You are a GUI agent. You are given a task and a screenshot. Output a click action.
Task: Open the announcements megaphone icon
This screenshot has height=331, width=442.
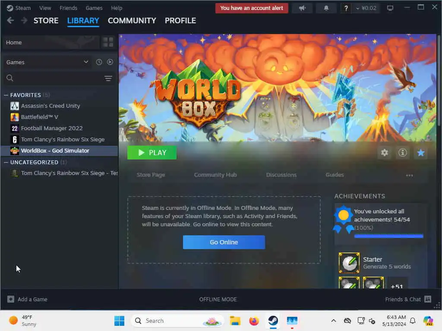click(x=302, y=8)
